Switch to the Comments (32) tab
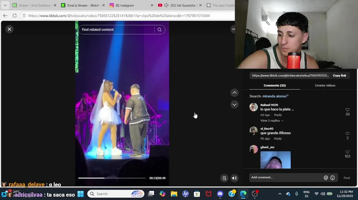 [275, 86]
